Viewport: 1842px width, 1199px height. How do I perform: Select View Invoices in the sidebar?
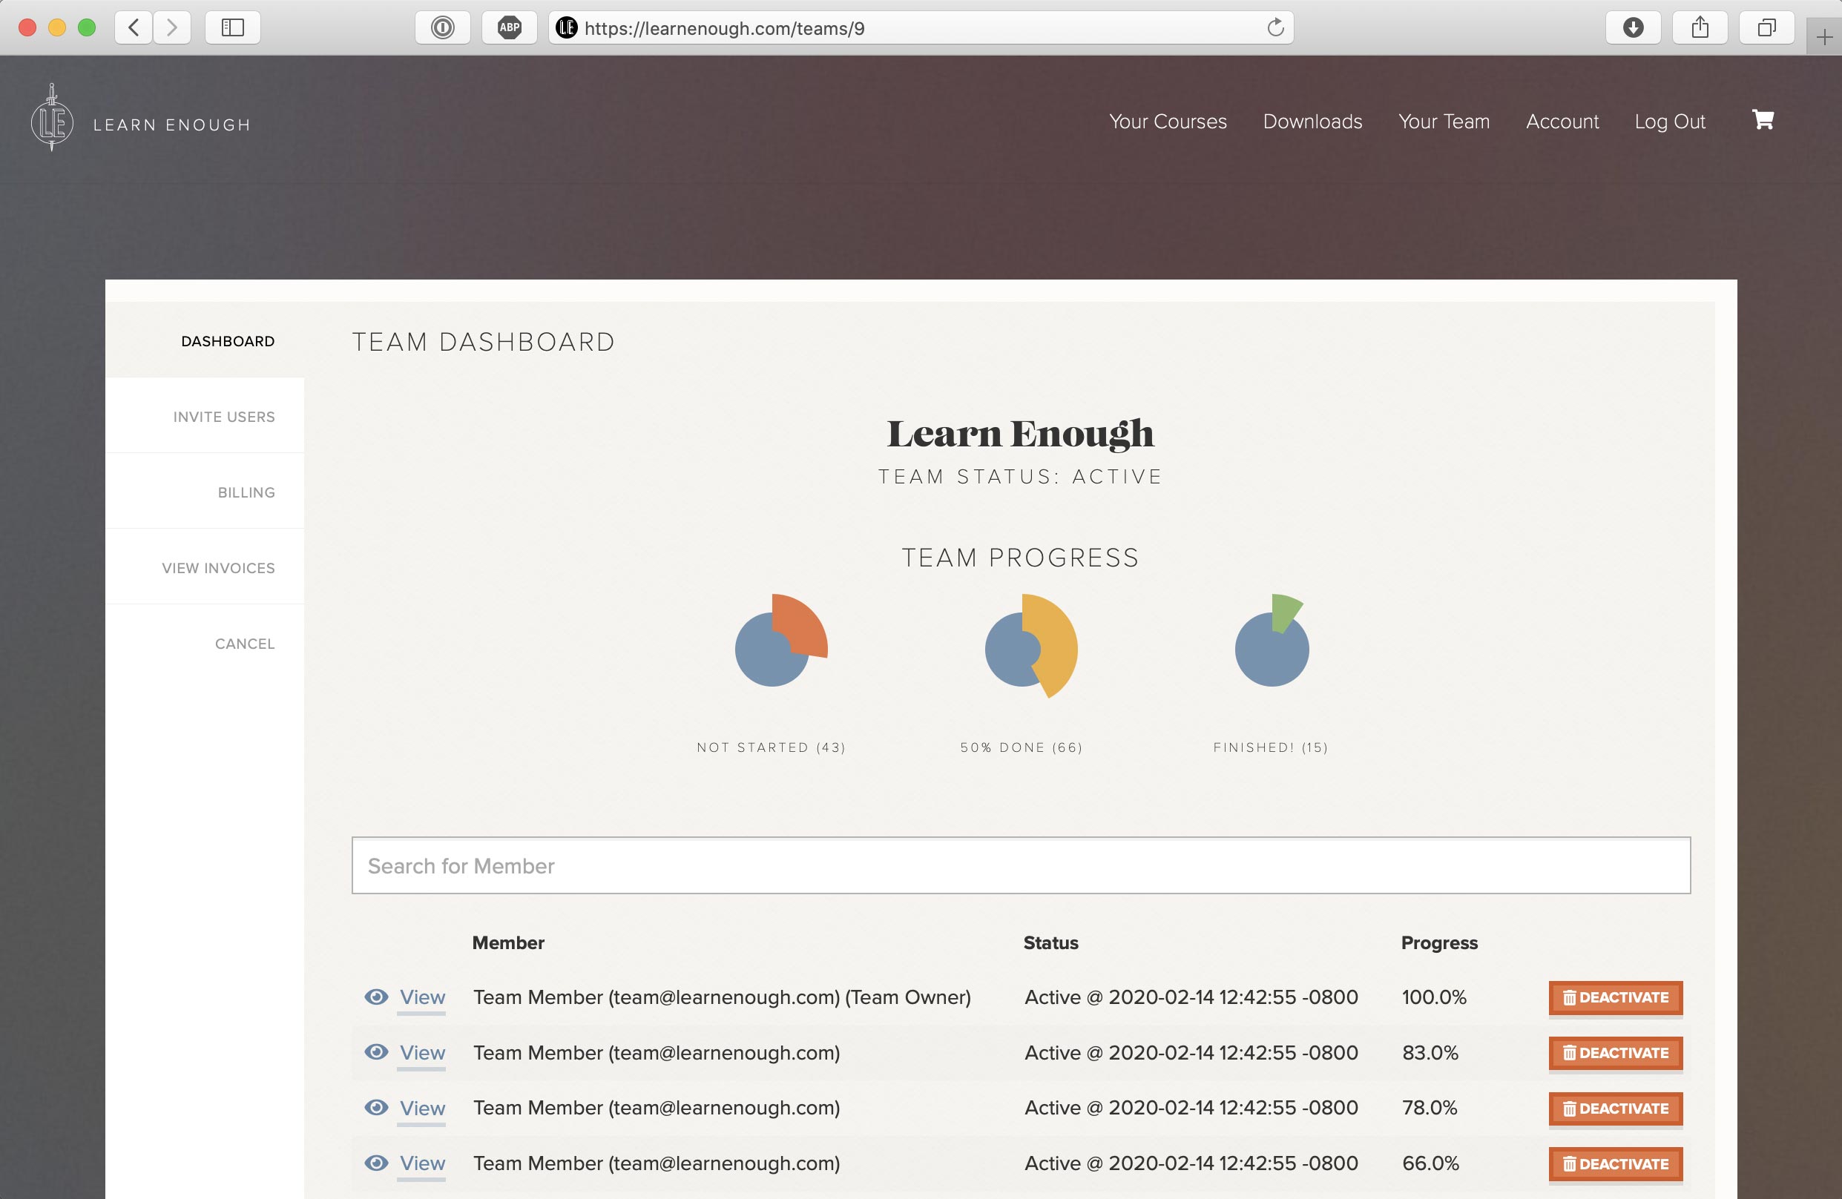pos(205,568)
